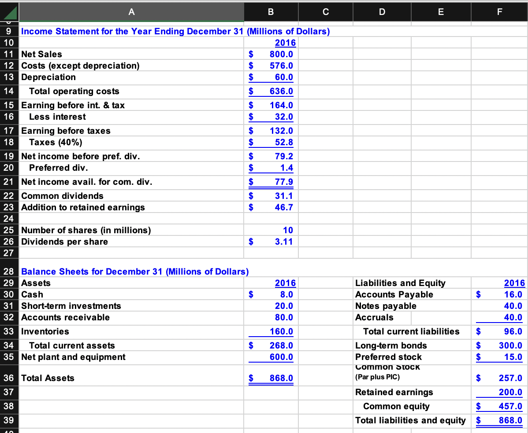The height and width of the screenshot is (433, 528).
Task: Click the Total liabilities and equity cell
Action: pyautogui.click(x=410, y=420)
